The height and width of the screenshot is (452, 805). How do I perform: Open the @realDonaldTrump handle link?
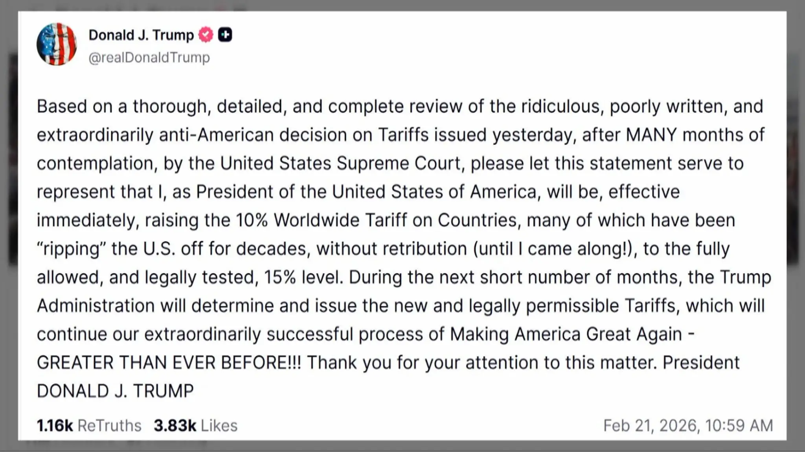pos(149,58)
